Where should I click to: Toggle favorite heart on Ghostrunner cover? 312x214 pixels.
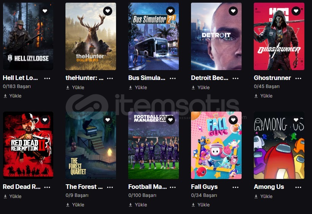click(x=296, y=11)
